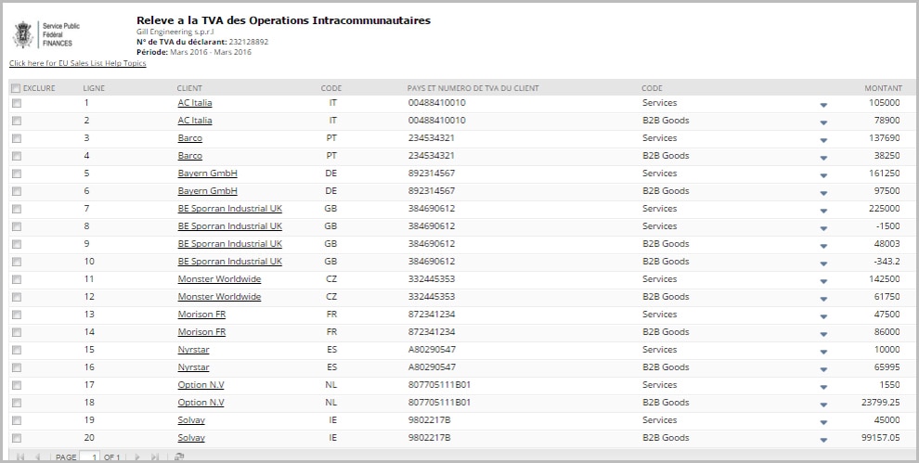The height and width of the screenshot is (463, 919).
Task: Check the exclude box for line 16
Action: coord(17,367)
